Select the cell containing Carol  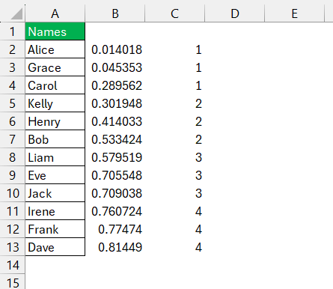[55, 85]
